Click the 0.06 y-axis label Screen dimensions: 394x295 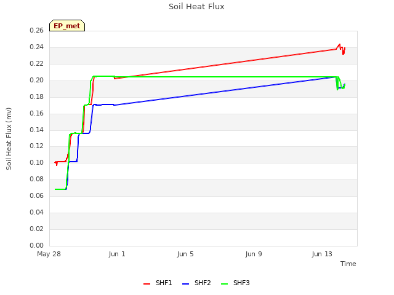(37, 195)
